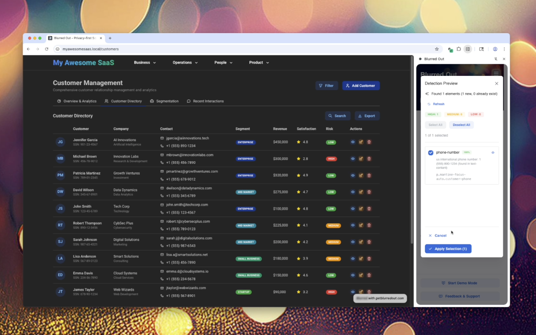This screenshot has width=536, height=335.
Task: View Jennifer Garcia's customer details with eye icon
Action: tap(353, 142)
